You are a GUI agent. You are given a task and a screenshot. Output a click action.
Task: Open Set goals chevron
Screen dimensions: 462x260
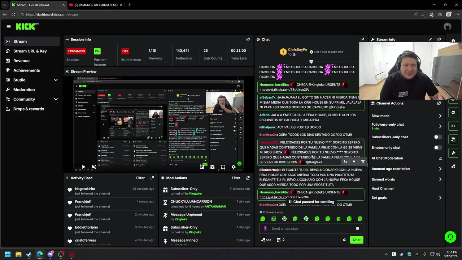click(440, 198)
